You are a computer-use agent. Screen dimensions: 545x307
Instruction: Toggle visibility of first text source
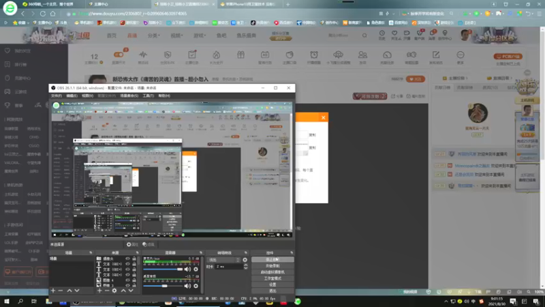click(x=127, y=264)
